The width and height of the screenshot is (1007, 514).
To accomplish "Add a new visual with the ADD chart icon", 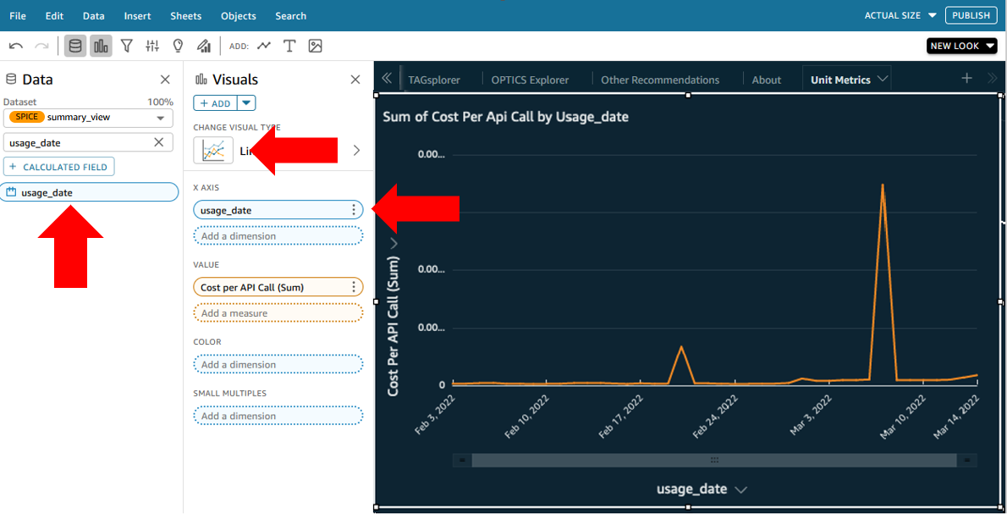I will point(264,46).
